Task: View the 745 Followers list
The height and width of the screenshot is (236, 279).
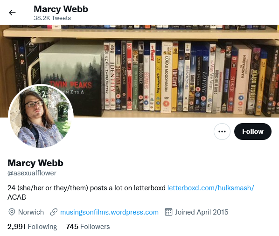Action: 88,227
